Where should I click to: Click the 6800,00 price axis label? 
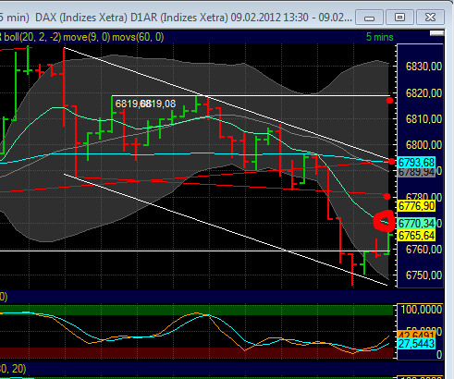coord(423,144)
